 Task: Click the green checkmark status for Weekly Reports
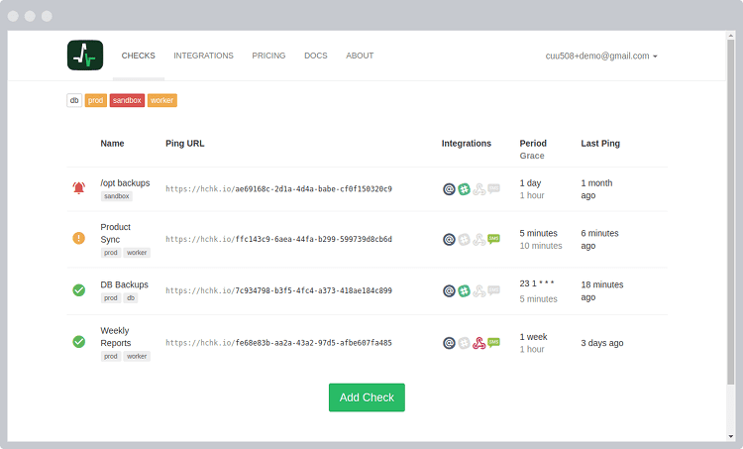78,342
